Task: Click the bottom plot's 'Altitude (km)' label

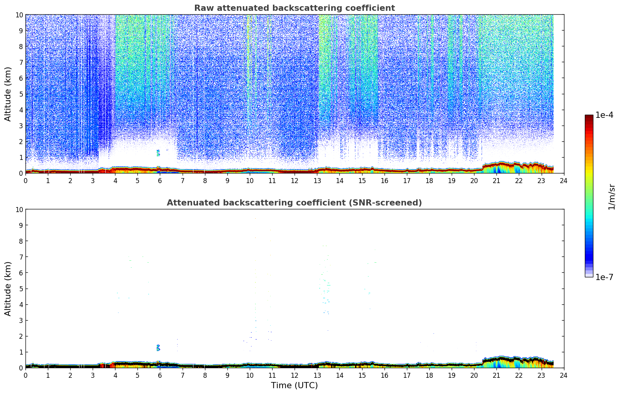Action: click(8, 289)
